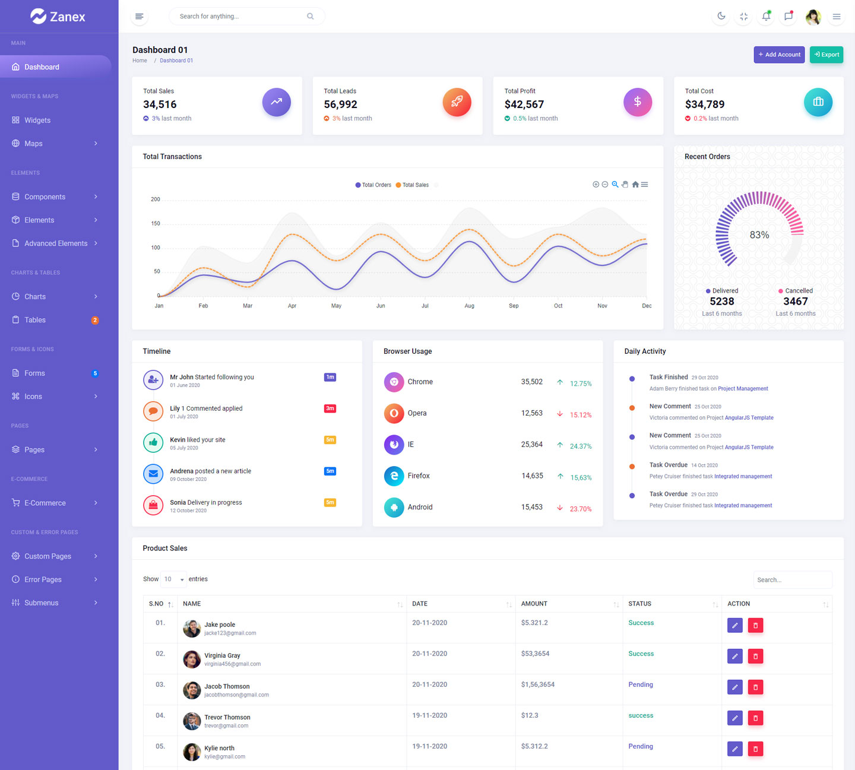Screen dimensions: 855x770
Task: Select the chart pan hand tool
Action: click(x=625, y=185)
